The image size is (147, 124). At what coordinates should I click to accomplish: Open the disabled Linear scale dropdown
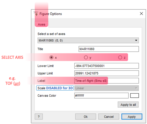point(106,88)
